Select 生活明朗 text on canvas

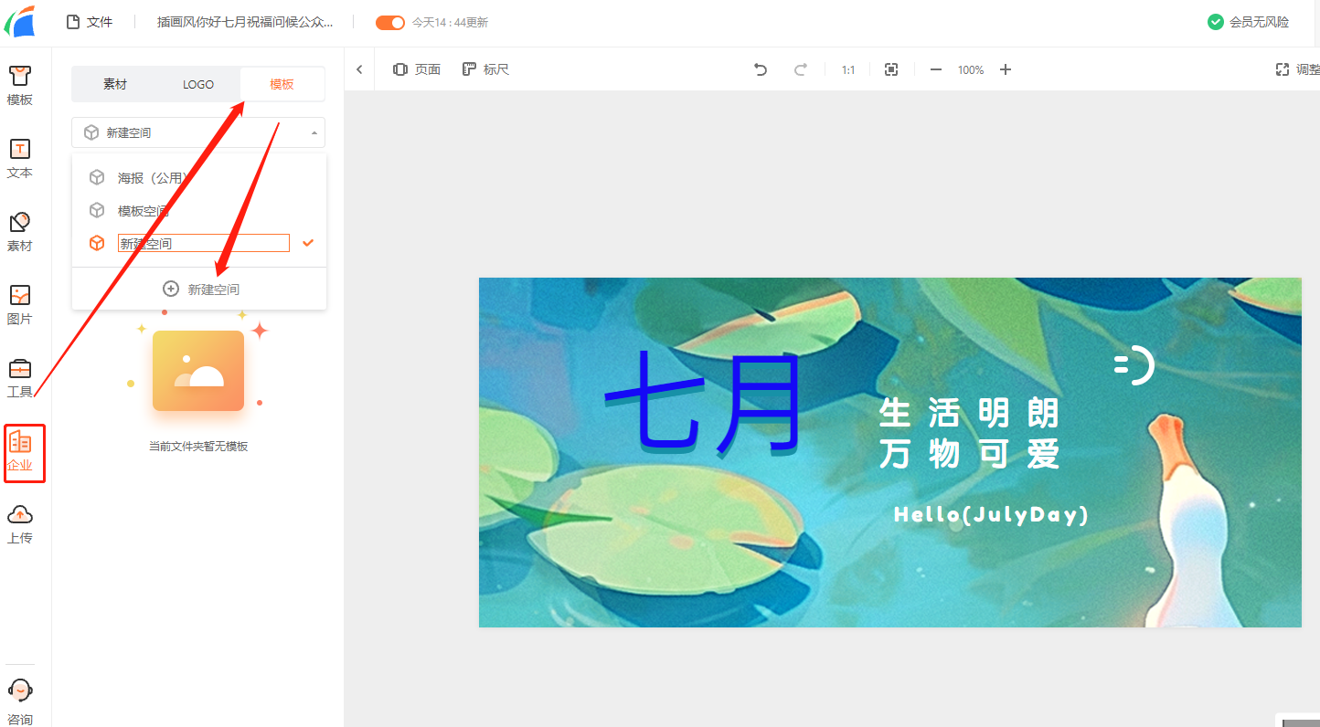click(969, 413)
